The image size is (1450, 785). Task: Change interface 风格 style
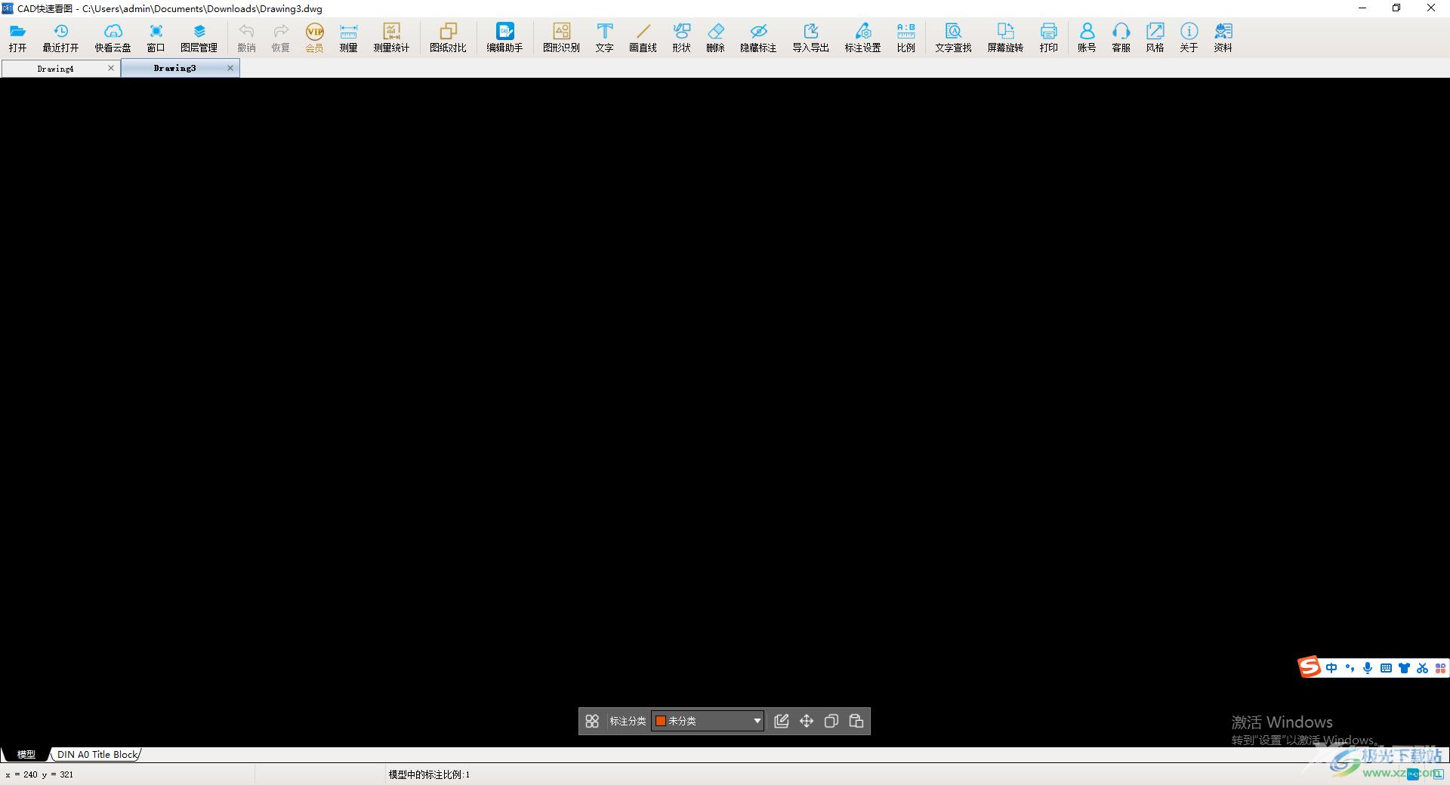tap(1155, 37)
